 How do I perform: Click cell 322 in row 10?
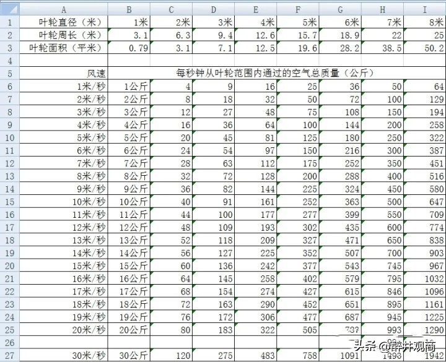click(x=425, y=137)
